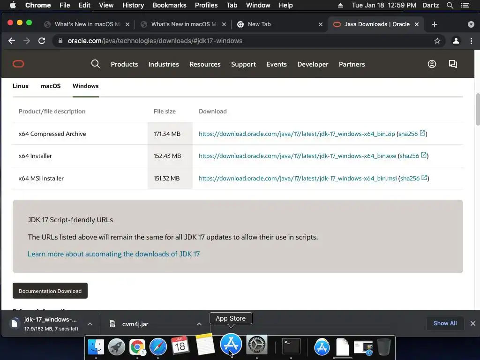
Task: Open the Oracle site search
Action: click(95, 64)
